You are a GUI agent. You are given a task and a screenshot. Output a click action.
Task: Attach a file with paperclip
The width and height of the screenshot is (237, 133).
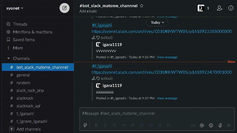click(220, 125)
